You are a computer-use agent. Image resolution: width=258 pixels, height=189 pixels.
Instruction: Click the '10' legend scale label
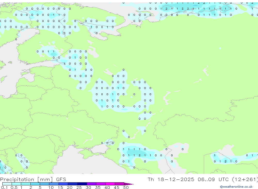tap(51, 187)
